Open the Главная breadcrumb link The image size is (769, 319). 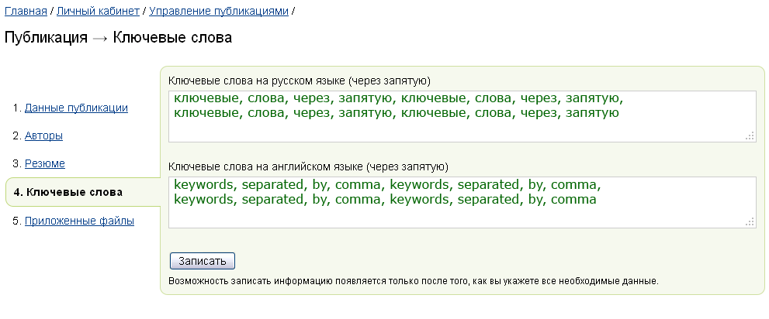pyautogui.click(x=26, y=11)
